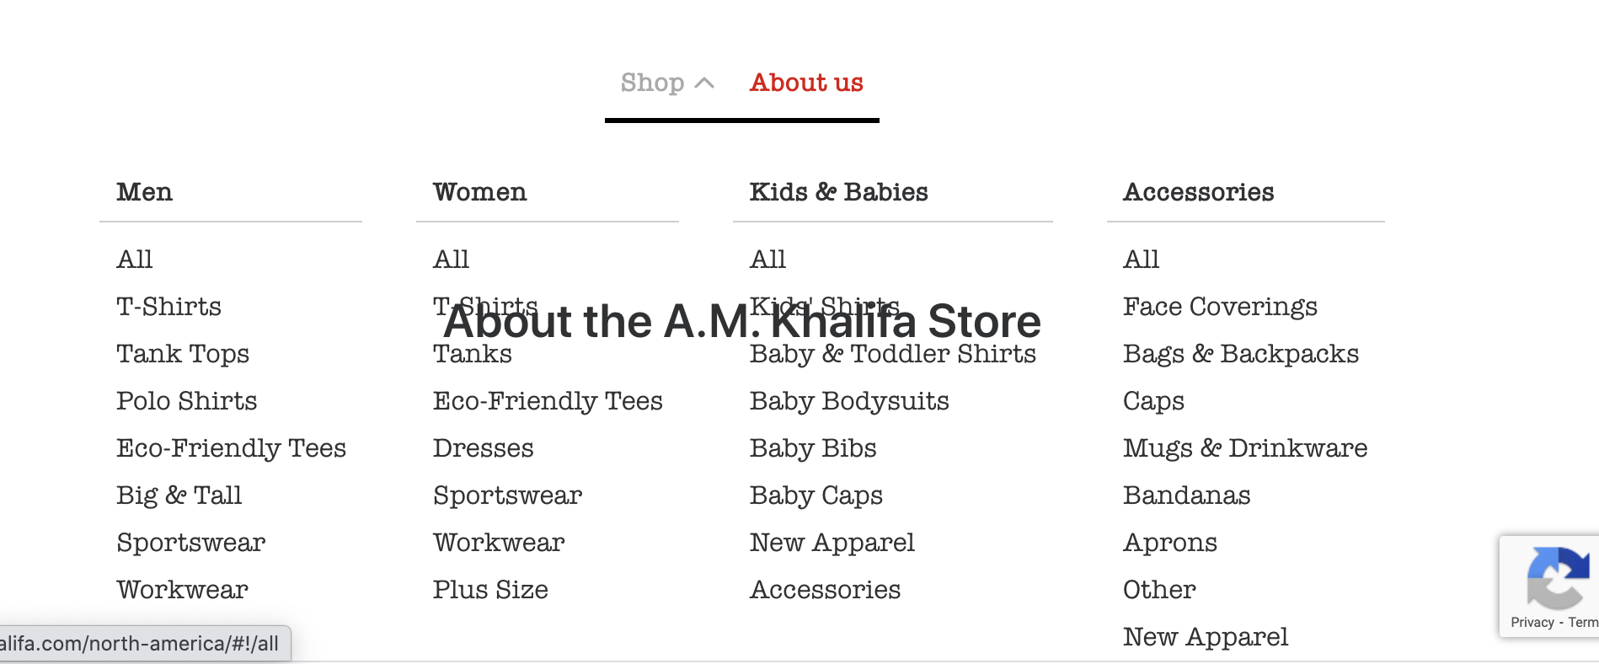Browse Baby Bodysuits category
This screenshot has width=1599, height=664.
[x=849, y=401]
